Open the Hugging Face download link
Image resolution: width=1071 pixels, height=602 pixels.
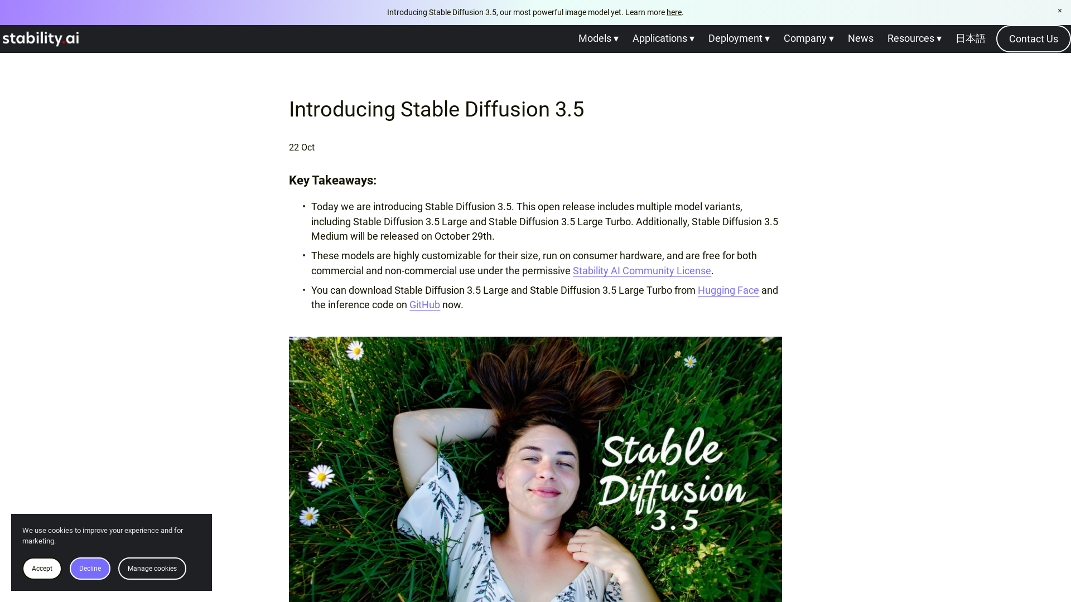pyautogui.click(x=728, y=290)
